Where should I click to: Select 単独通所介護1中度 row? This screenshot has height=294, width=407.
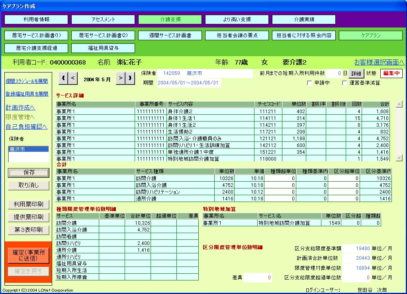coord(222,152)
